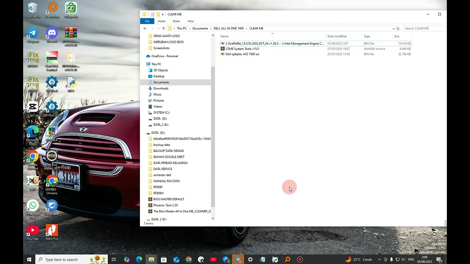The image size is (470, 264).
Task: Show hidden icons in system tray
Action: (x=379, y=260)
